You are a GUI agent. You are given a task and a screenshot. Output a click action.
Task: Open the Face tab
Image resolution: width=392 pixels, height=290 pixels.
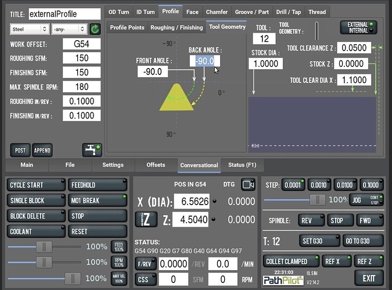[192, 12]
